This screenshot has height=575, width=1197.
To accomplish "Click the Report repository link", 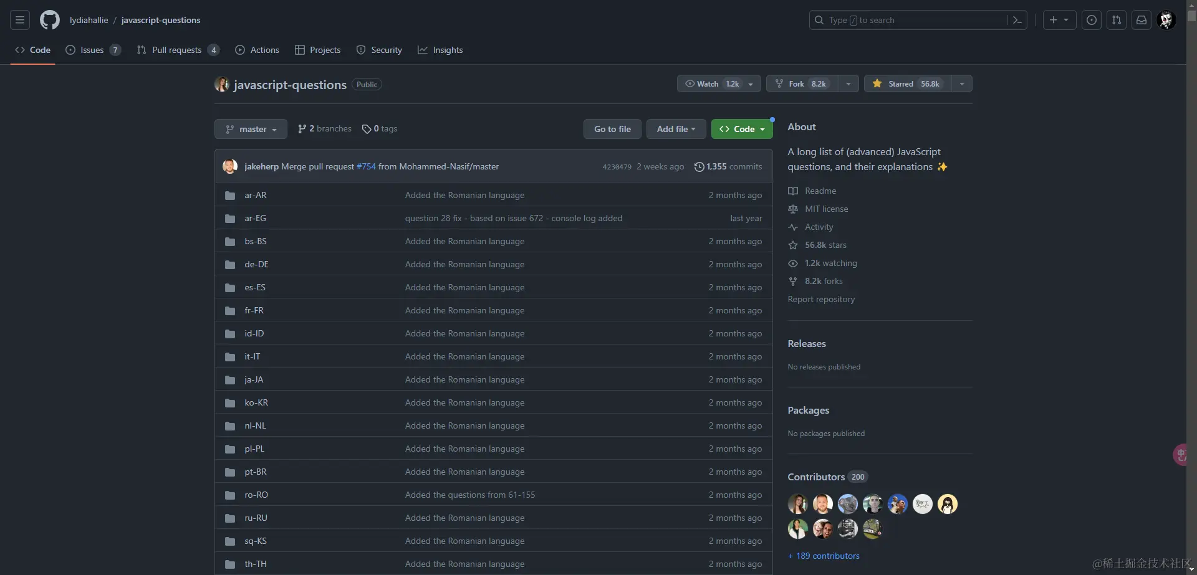I will pos(821,300).
